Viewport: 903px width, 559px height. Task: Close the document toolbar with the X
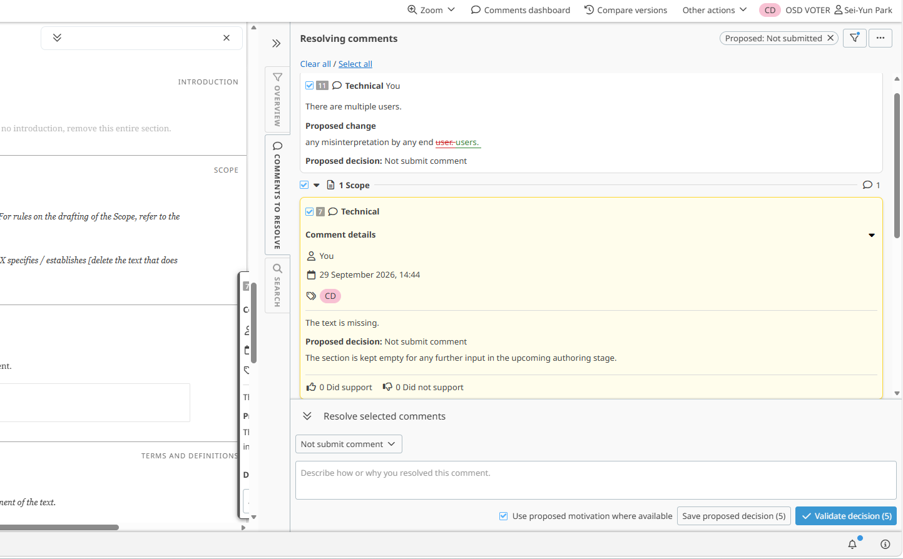[x=227, y=38]
